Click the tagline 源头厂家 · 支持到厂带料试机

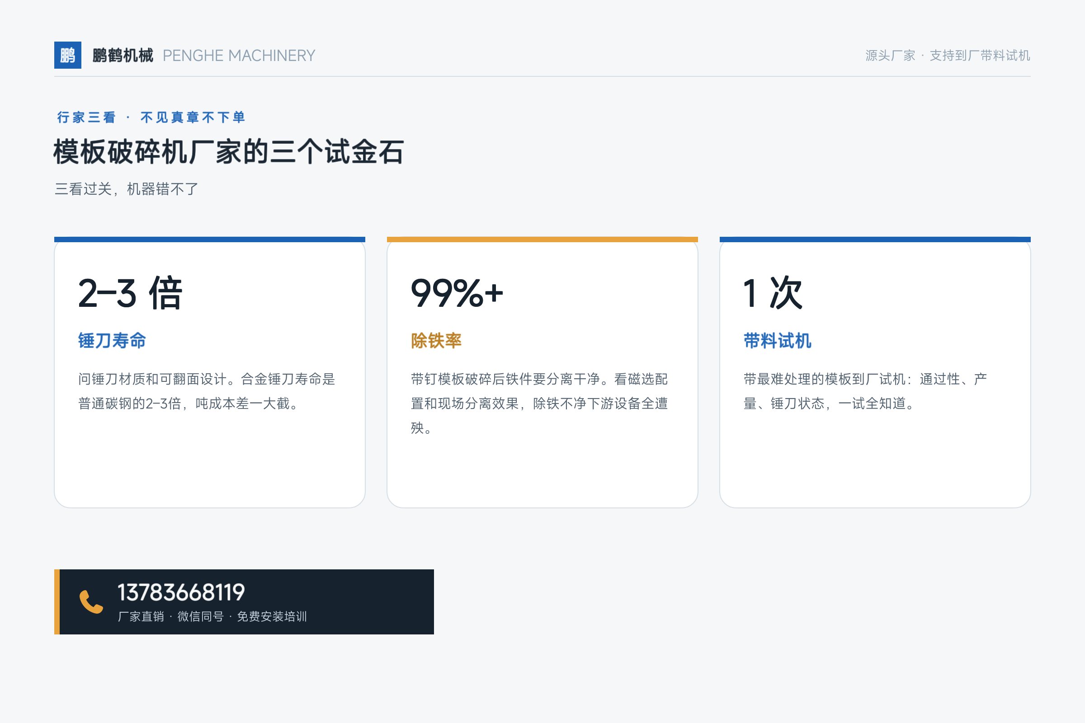pyautogui.click(x=948, y=56)
